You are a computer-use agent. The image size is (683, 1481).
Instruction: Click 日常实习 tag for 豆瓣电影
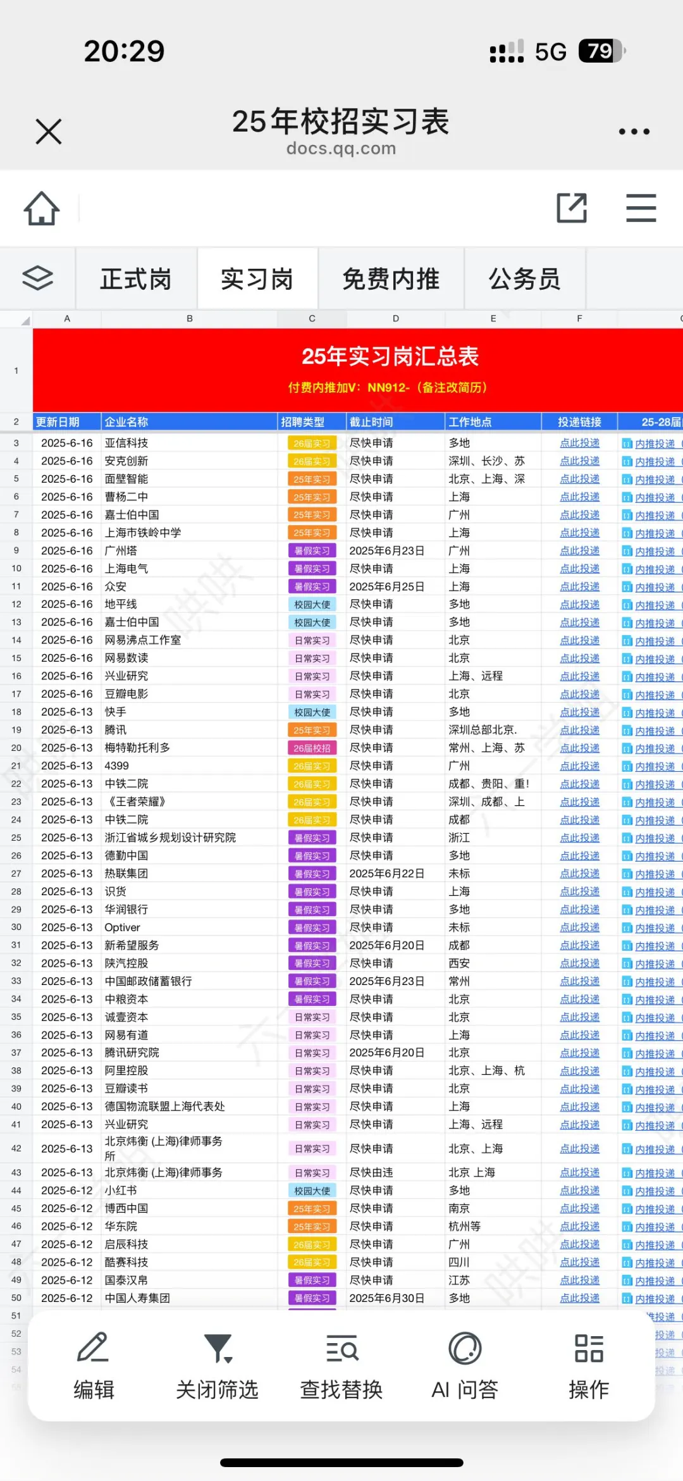coord(312,694)
